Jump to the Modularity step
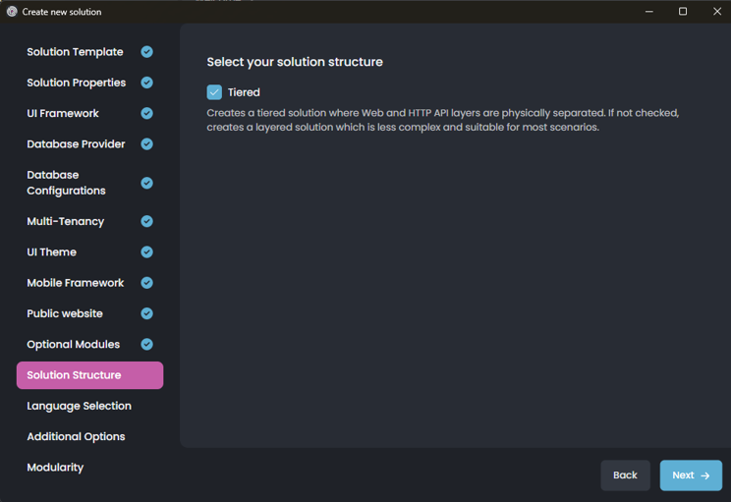 click(55, 468)
